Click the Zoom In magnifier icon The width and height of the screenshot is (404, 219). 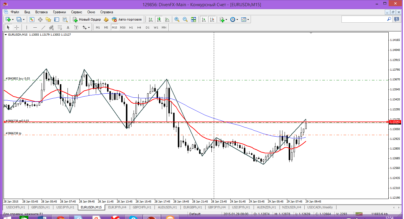tap(177, 19)
